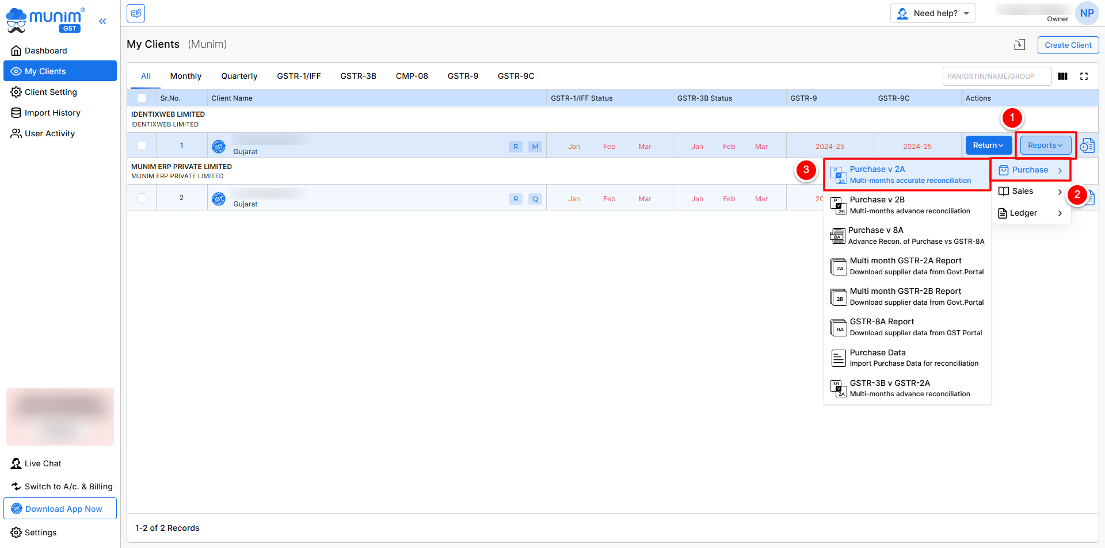1105x548 pixels.
Task: Expand the Sales submenu
Action: (x=1030, y=191)
